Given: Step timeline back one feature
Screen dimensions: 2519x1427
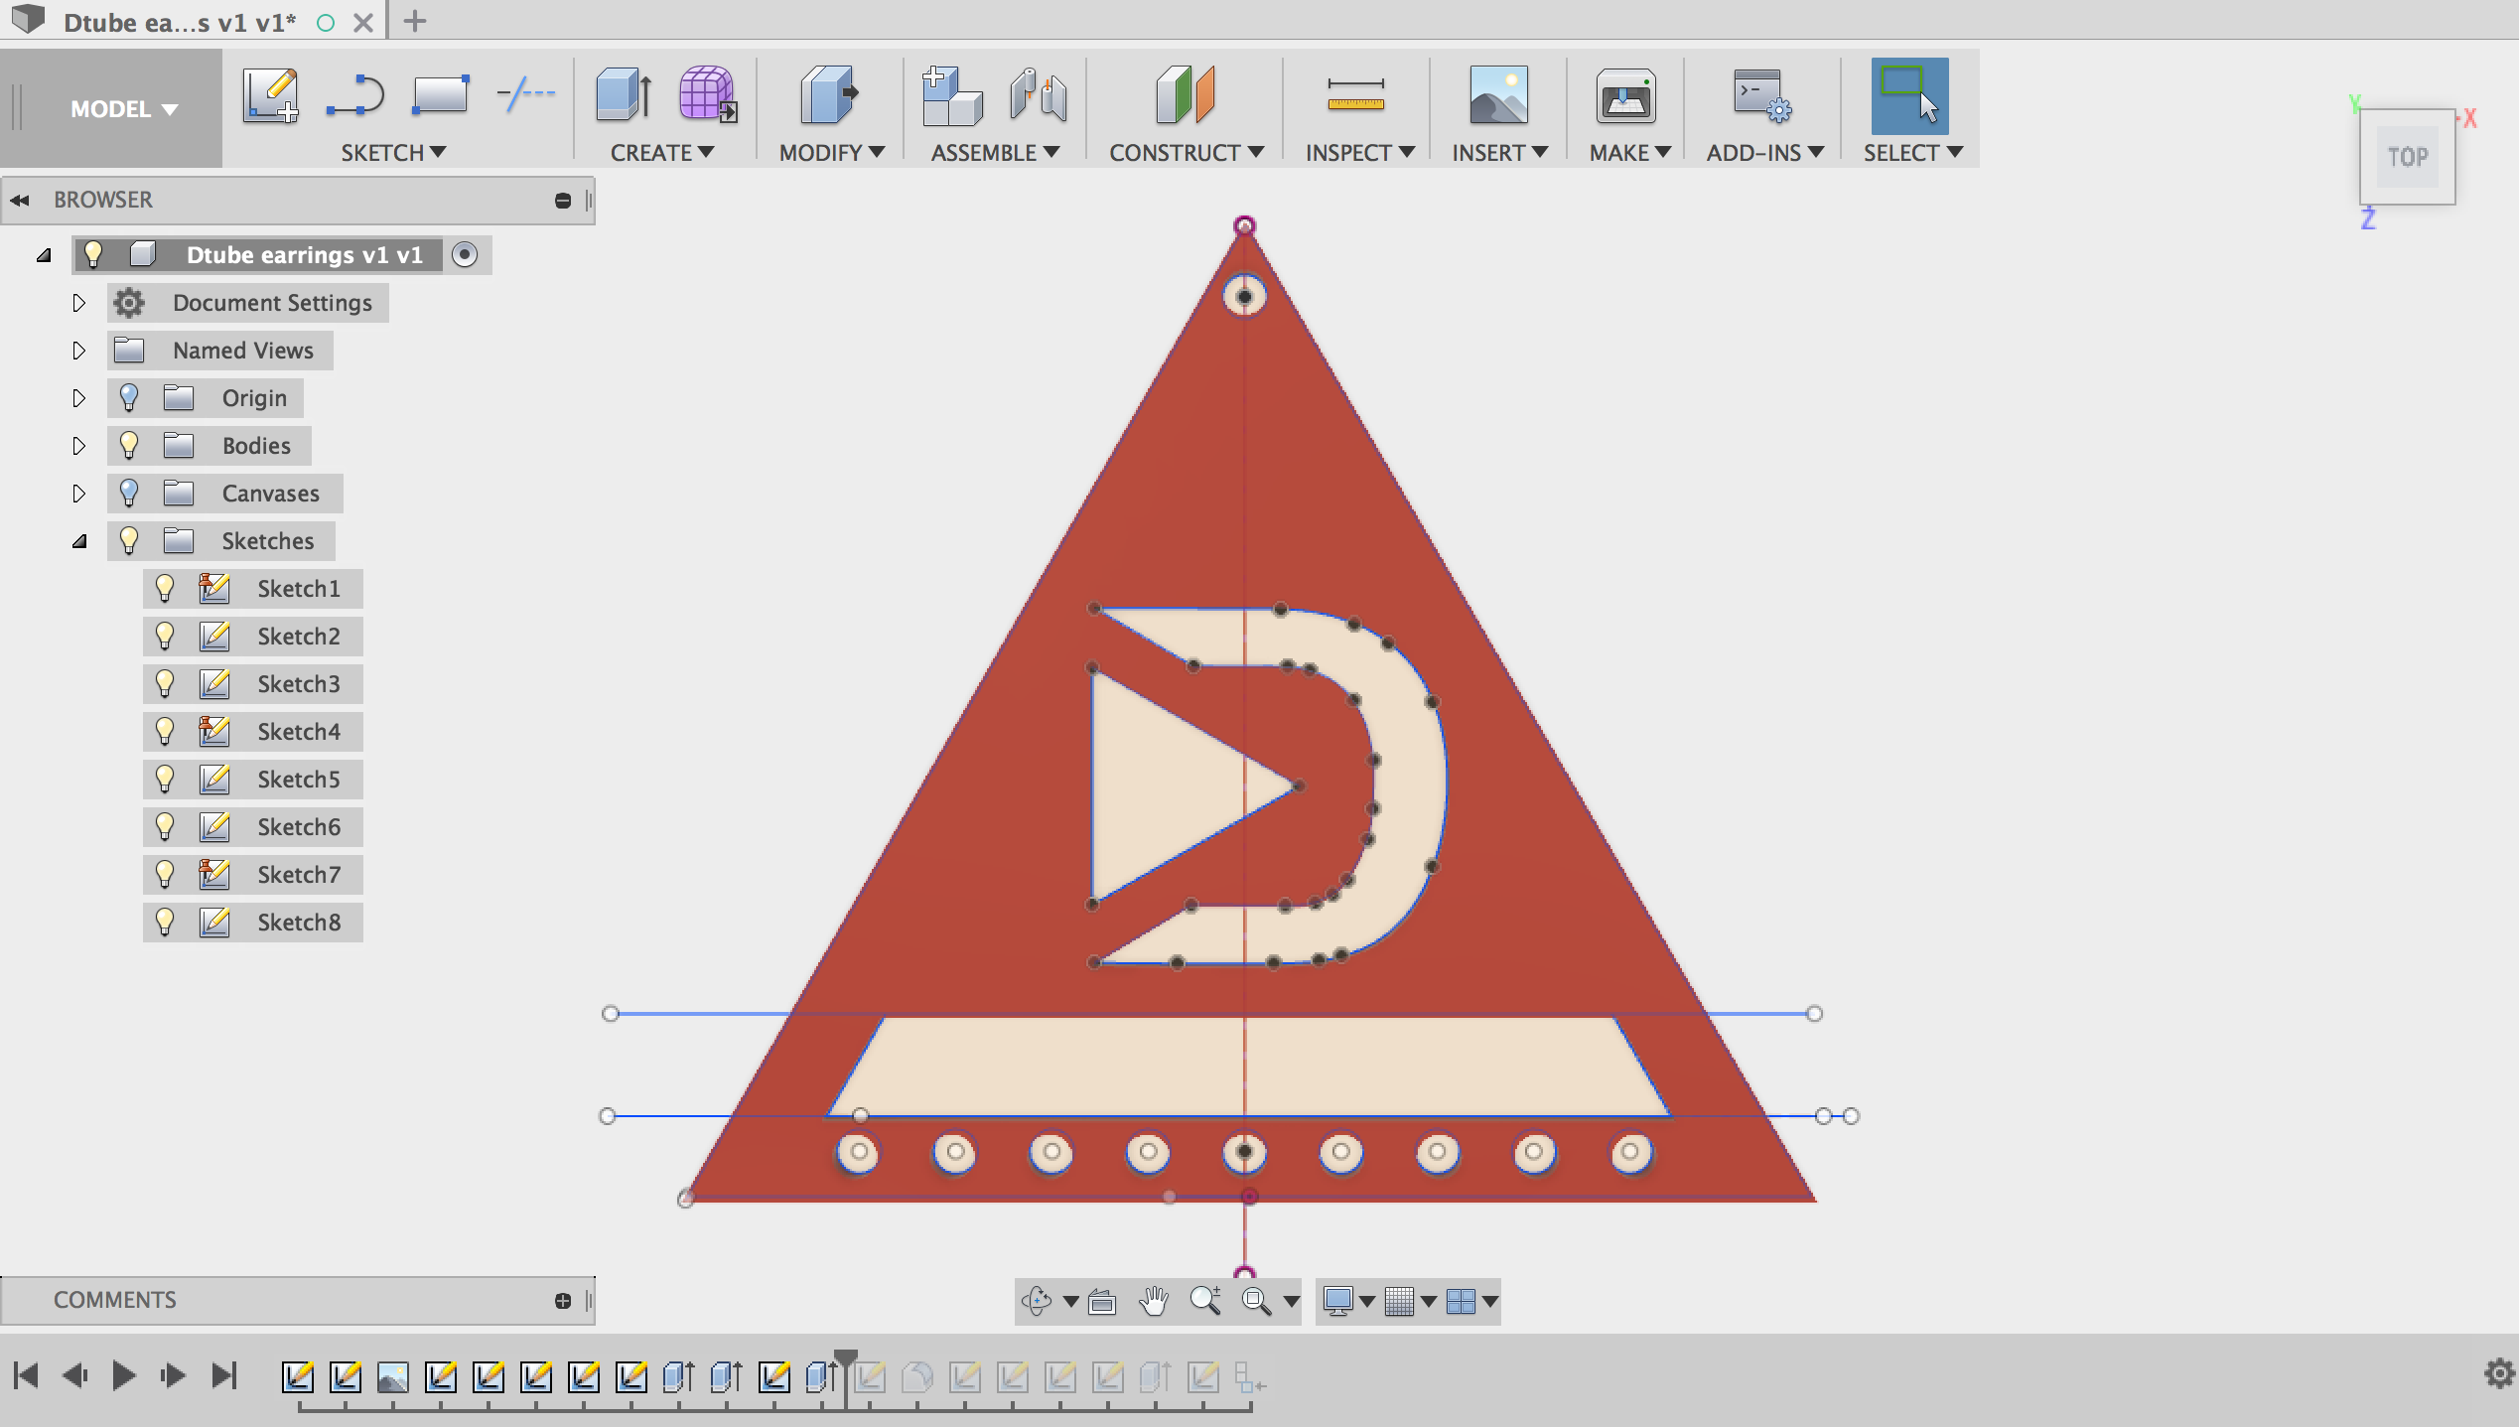Looking at the screenshot, I should 75,1375.
